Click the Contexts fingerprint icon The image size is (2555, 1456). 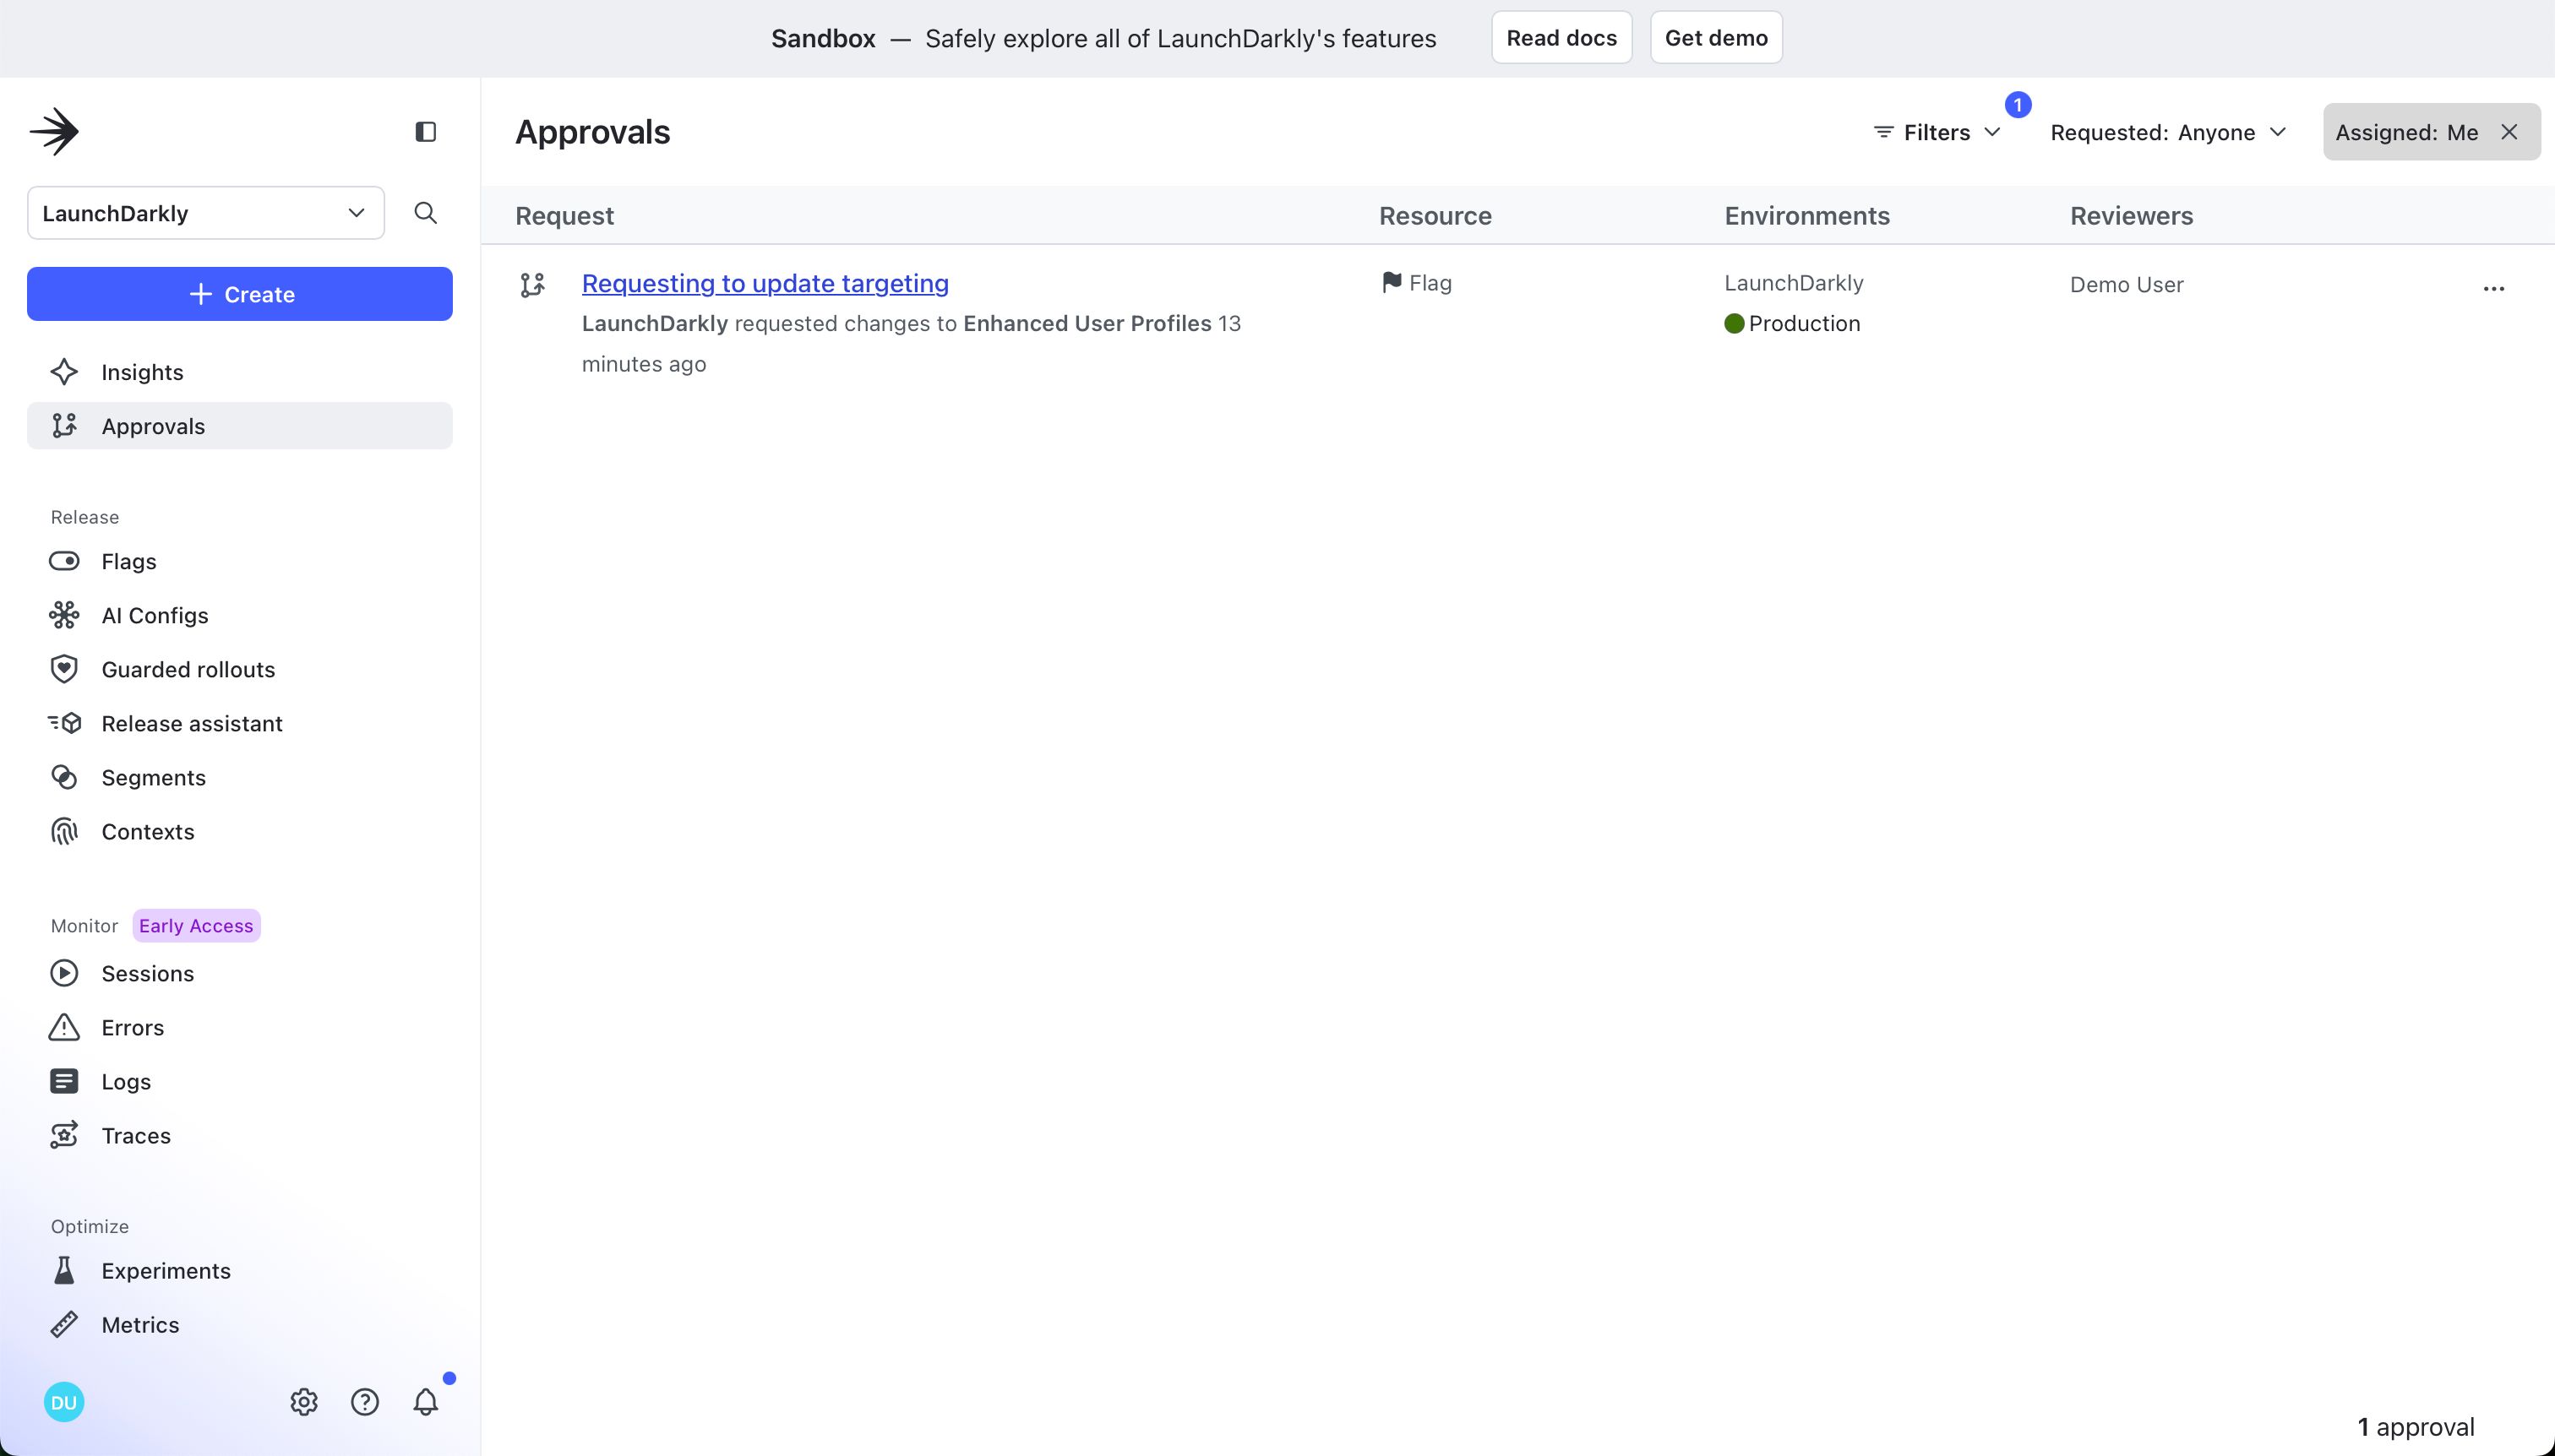[x=64, y=831]
